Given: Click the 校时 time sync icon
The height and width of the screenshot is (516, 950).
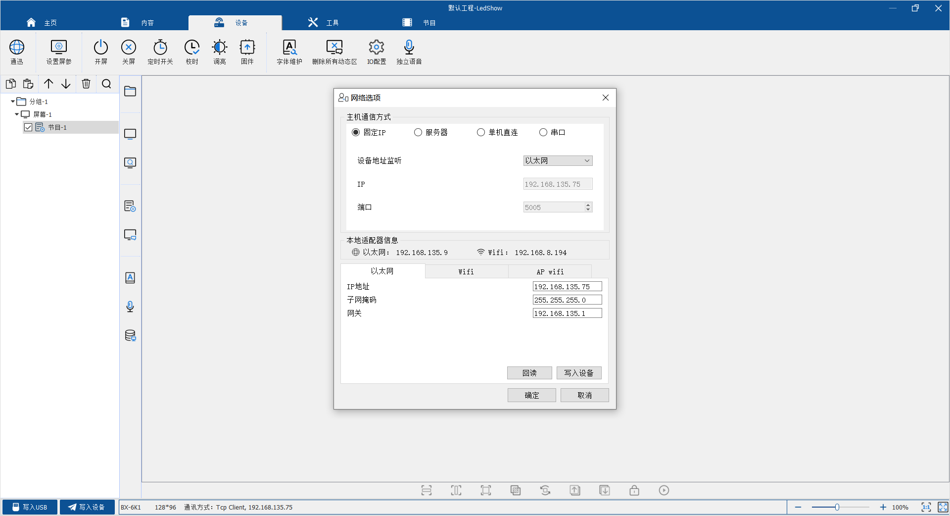Looking at the screenshot, I should (192, 52).
